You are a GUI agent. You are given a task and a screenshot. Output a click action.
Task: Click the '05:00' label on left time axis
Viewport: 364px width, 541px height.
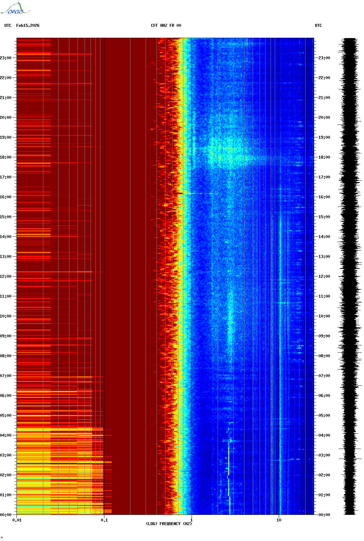coord(6,416)
